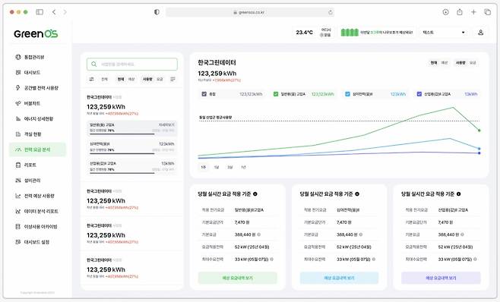Click the 심야전력 progress bar showing 123kWh

(132, 153)
